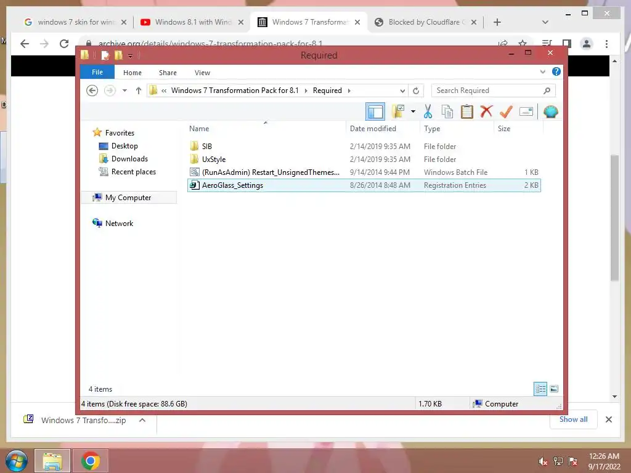Click the Search Required input field
Screen dimensions: 631x473
click(494, 91)
